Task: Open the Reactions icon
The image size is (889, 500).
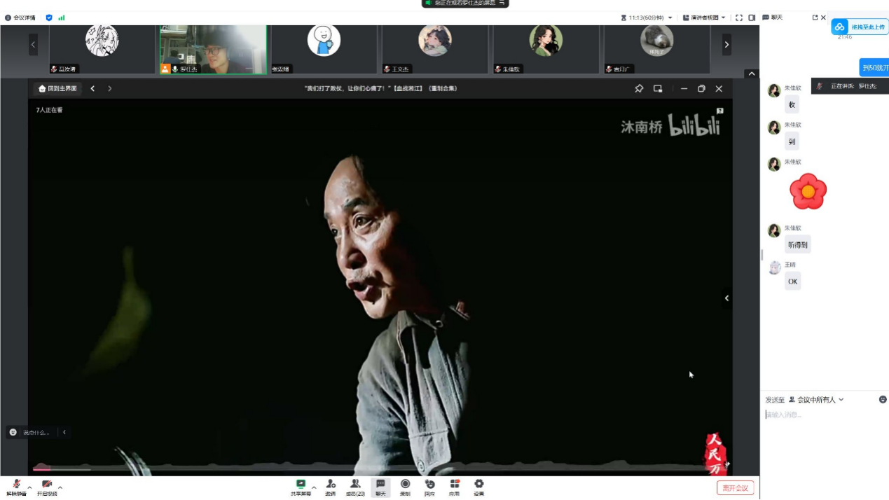Action: 429,487
